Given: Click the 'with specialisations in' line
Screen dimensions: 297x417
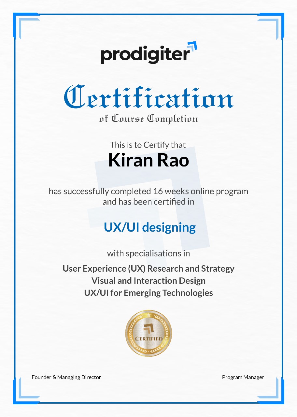Looking at the screenshot, I should pos(148,253).
